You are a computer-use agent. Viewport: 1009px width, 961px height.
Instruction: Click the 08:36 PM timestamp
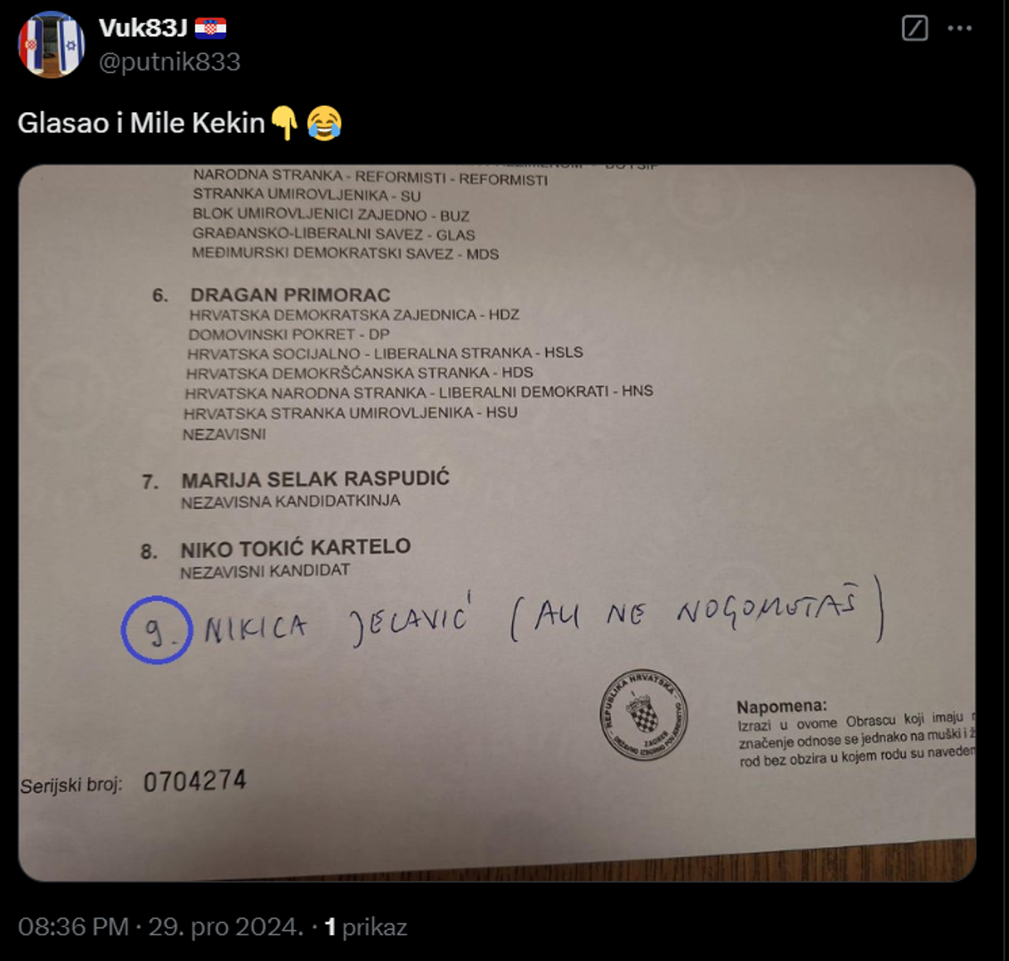point(73,927)
